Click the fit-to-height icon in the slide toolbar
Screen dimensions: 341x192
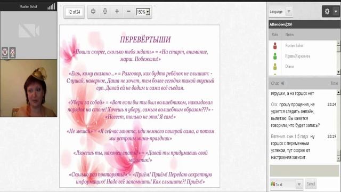pos(105,11)
